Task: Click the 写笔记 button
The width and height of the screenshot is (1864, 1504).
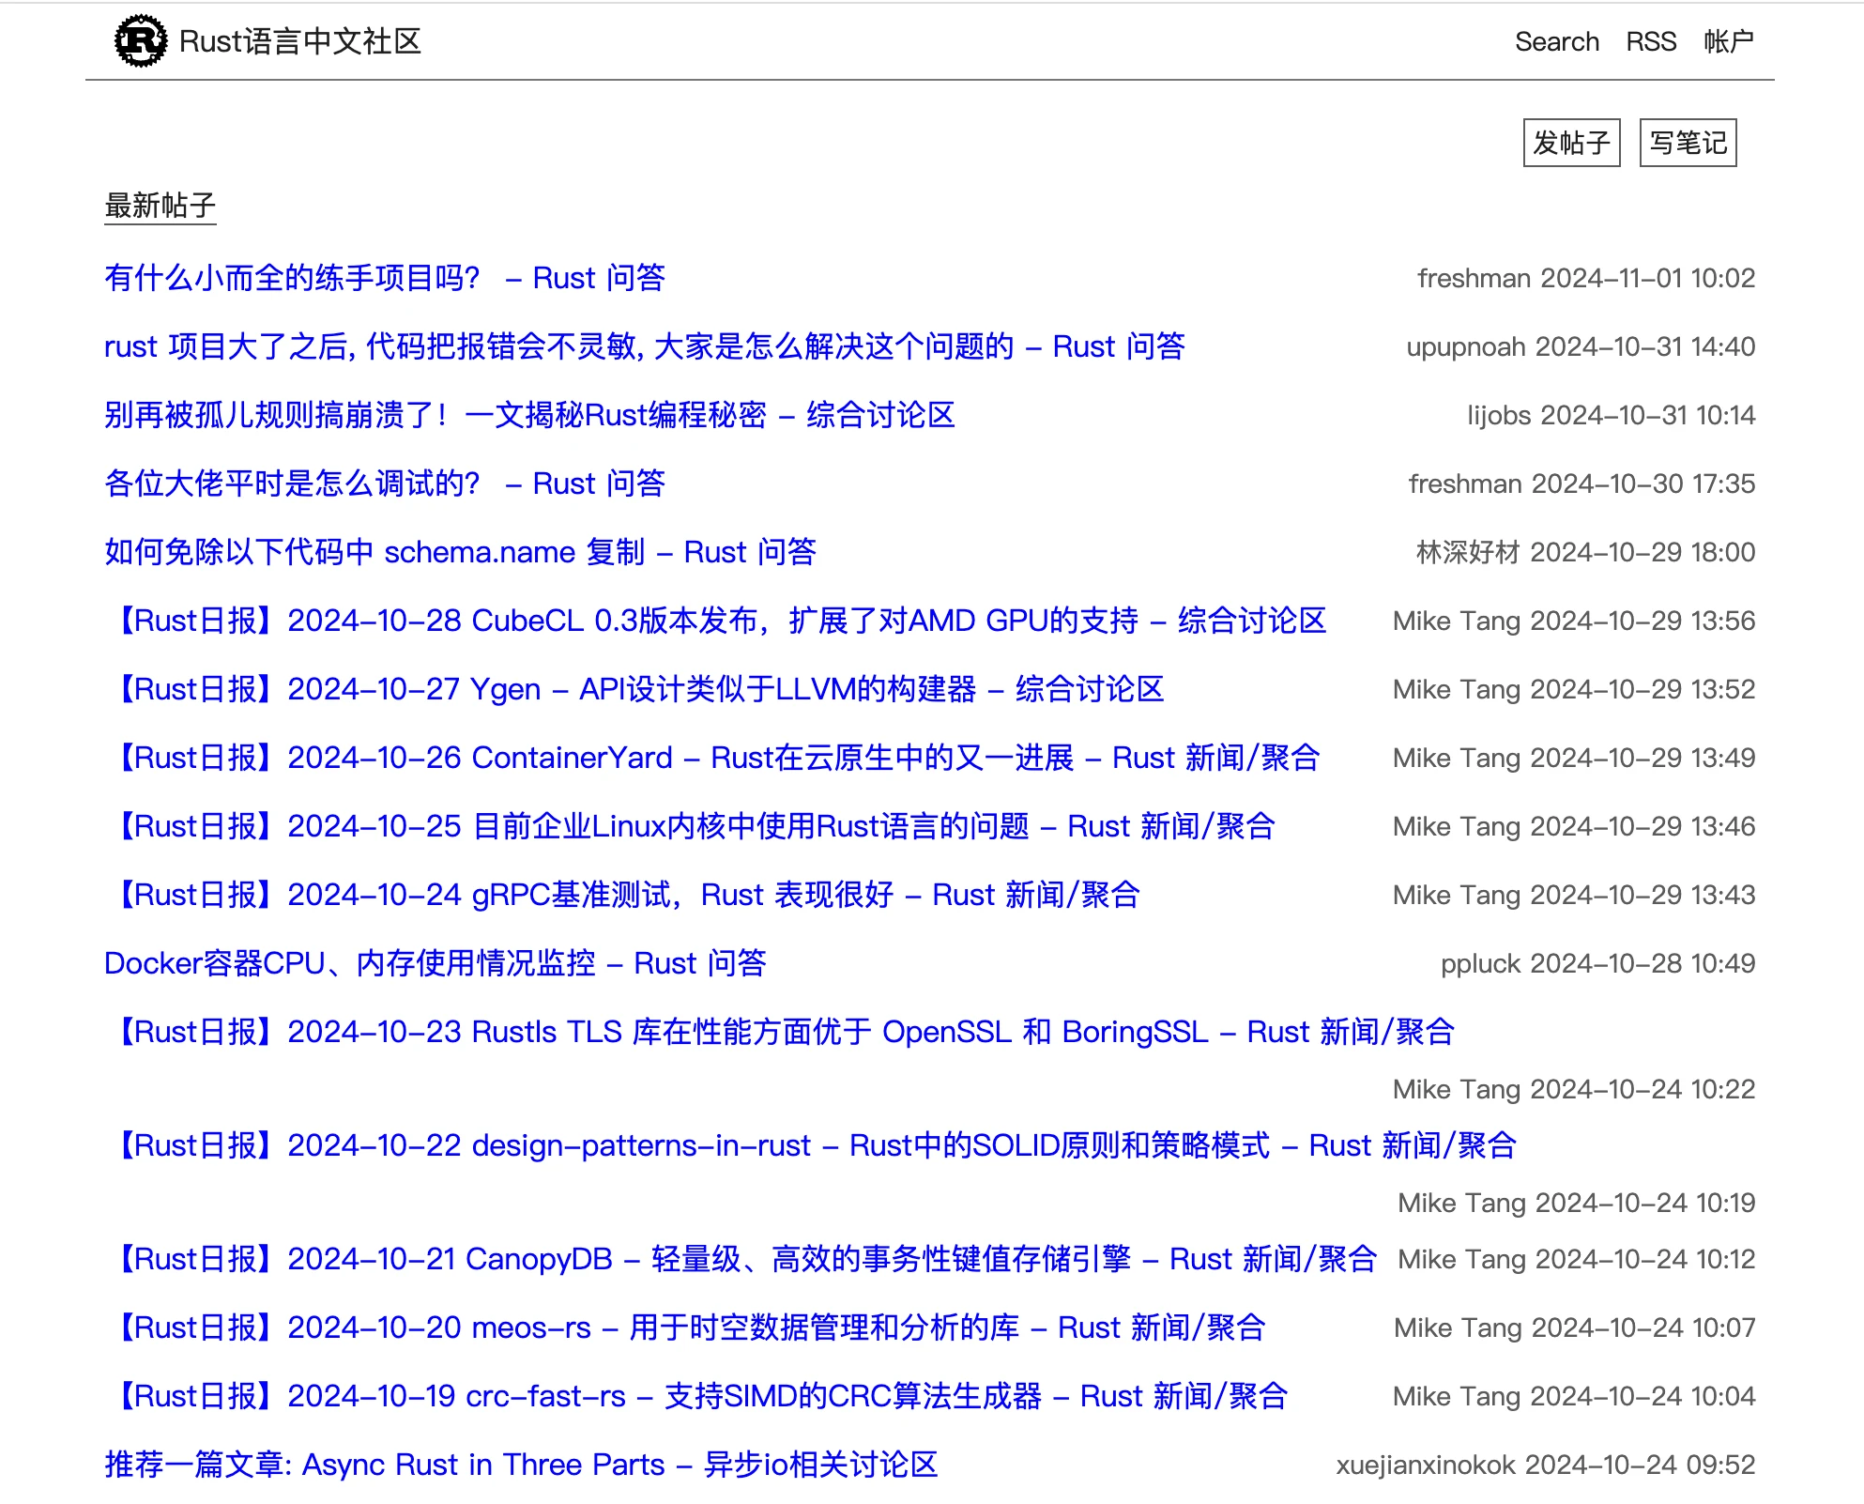Action: coord(1687,143)
